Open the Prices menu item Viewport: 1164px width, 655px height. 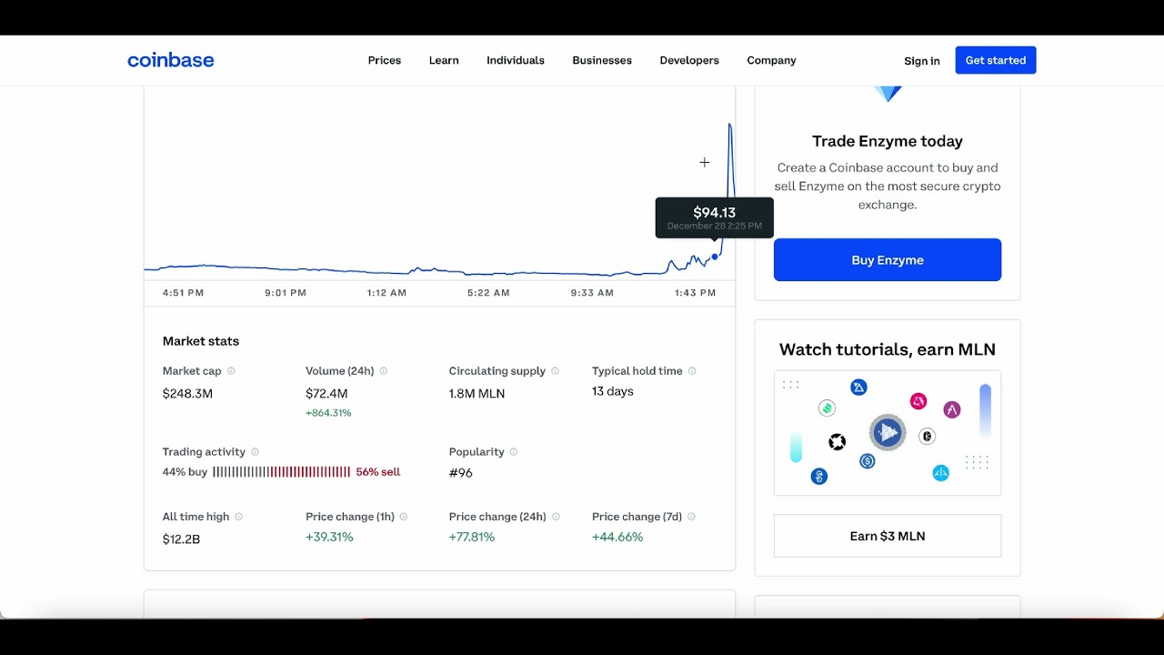[385, 60]
